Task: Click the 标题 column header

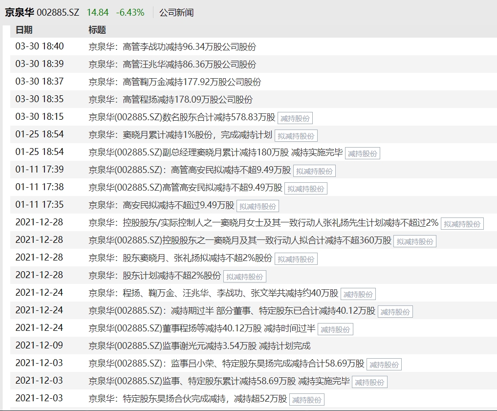Action: pyautogui.click(x=97, y=30)
